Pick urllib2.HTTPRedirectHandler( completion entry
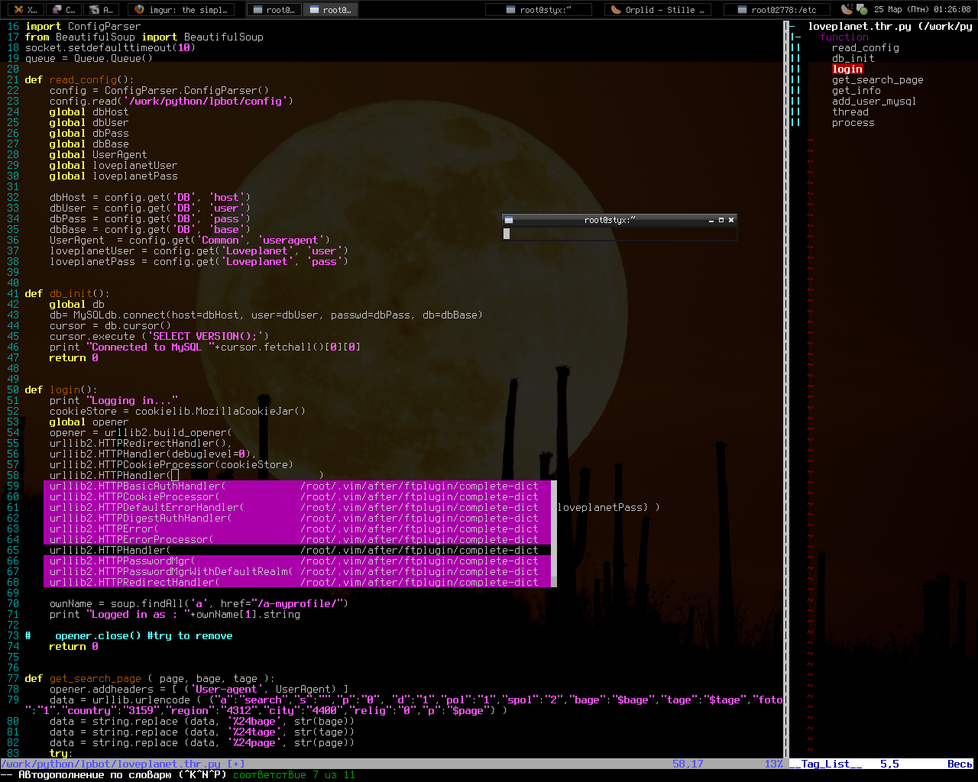The image size is (978, 782). pos(134,582)
